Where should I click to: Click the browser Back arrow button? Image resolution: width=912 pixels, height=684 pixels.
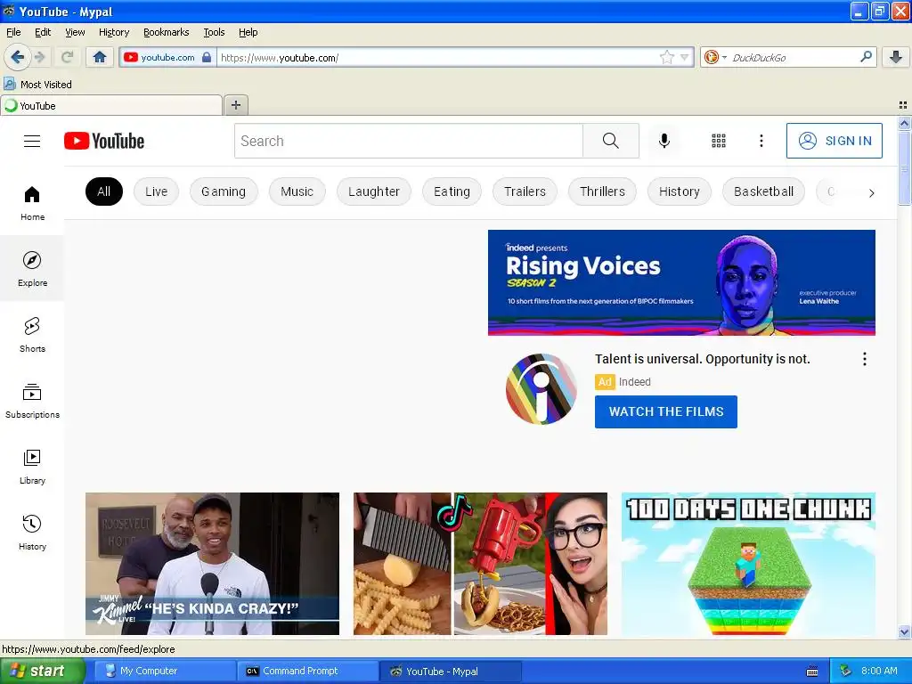coord(17,57)
